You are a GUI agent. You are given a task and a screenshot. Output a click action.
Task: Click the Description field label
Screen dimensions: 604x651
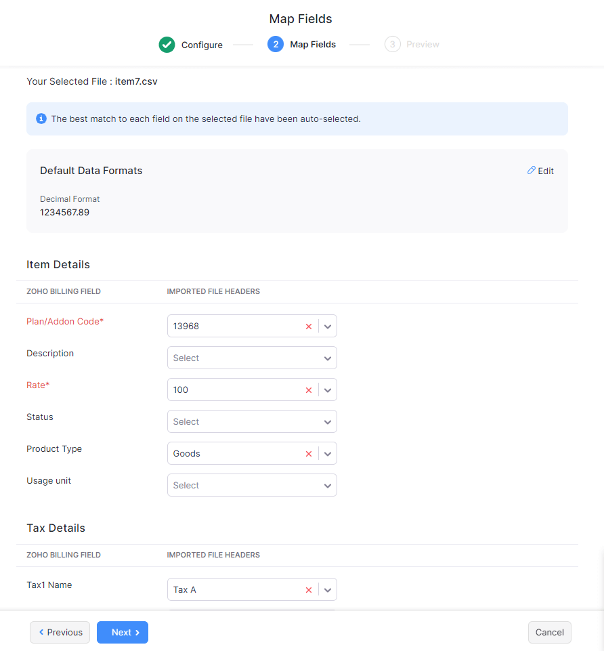(50, 354)
